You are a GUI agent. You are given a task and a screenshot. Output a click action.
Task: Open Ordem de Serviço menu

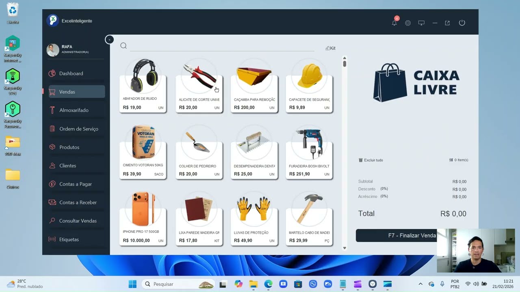[76, 129]
